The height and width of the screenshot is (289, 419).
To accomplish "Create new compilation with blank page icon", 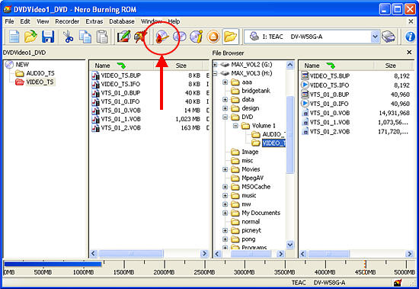I will tap(14, 37).
